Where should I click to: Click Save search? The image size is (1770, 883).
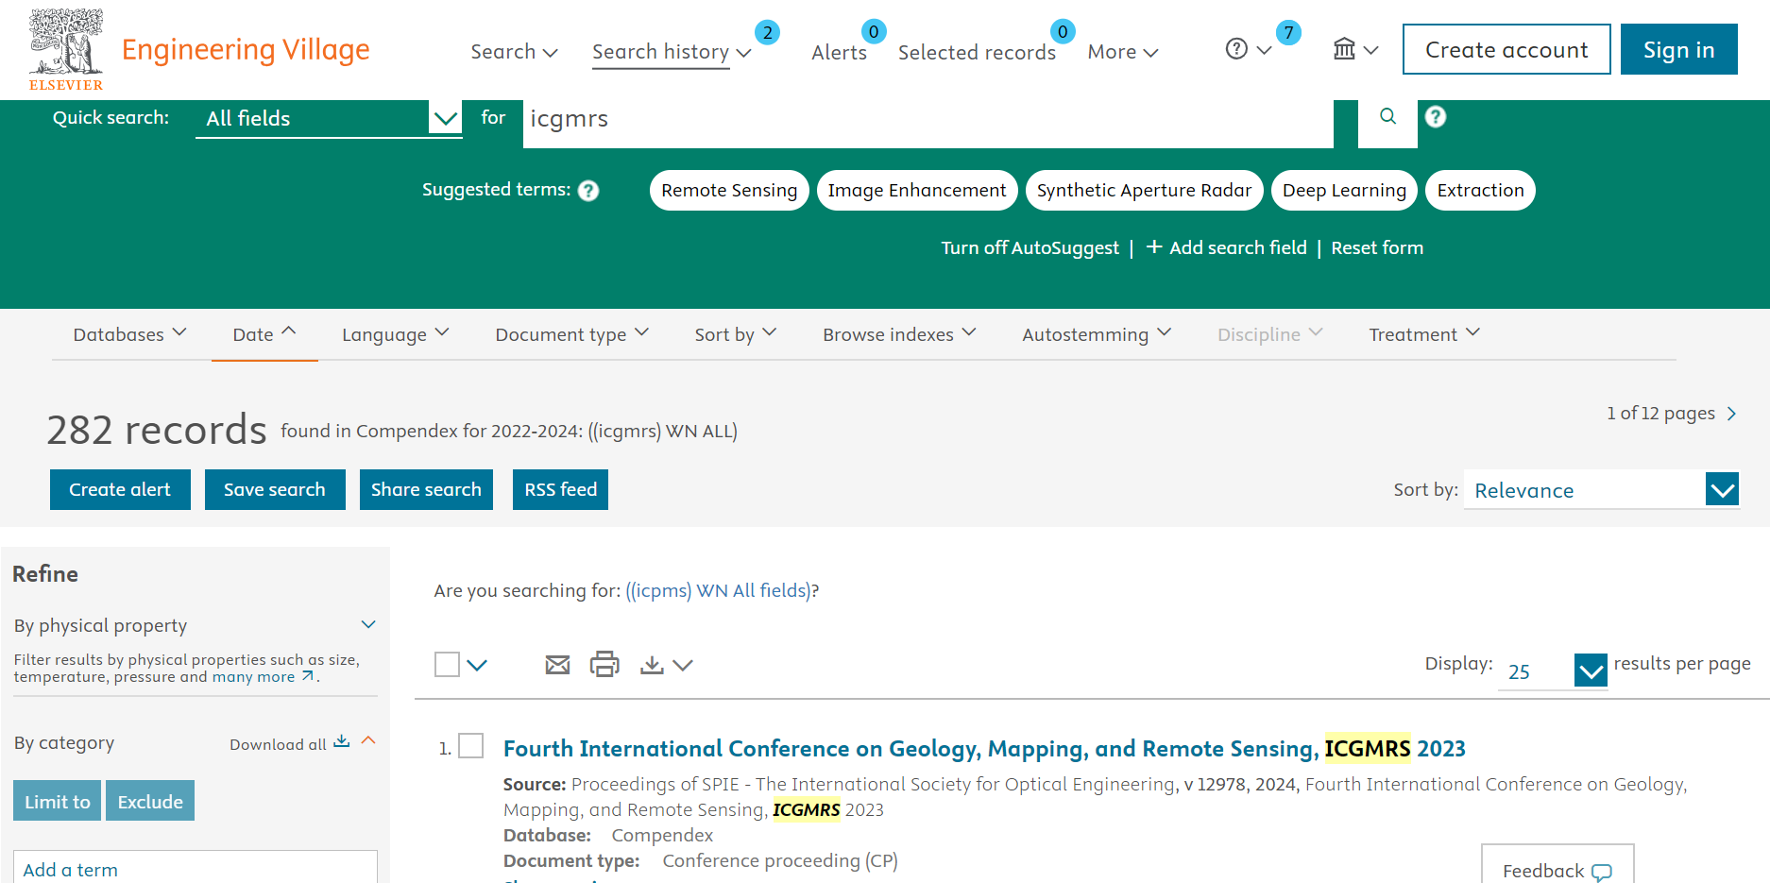(x=275, y=489)
